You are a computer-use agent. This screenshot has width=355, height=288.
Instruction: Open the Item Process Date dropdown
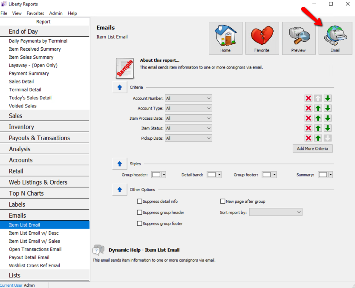(189, 118)
